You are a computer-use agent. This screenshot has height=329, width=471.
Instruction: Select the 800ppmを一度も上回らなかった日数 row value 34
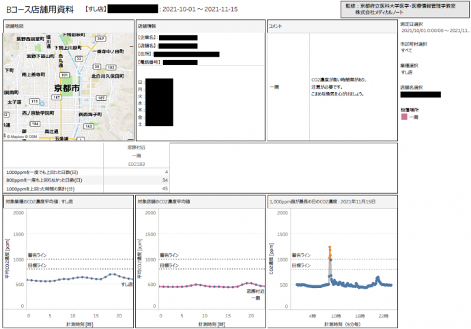(165, 180)
